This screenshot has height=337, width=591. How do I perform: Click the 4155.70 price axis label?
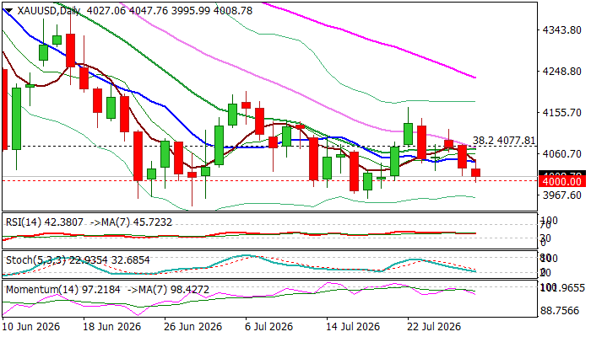coord(561,112)
